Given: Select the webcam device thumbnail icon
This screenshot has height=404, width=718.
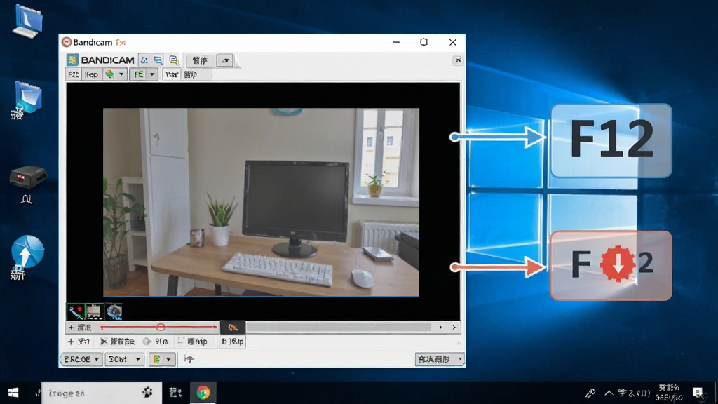Looking at the screenshot, I should (x=114, y=311).
